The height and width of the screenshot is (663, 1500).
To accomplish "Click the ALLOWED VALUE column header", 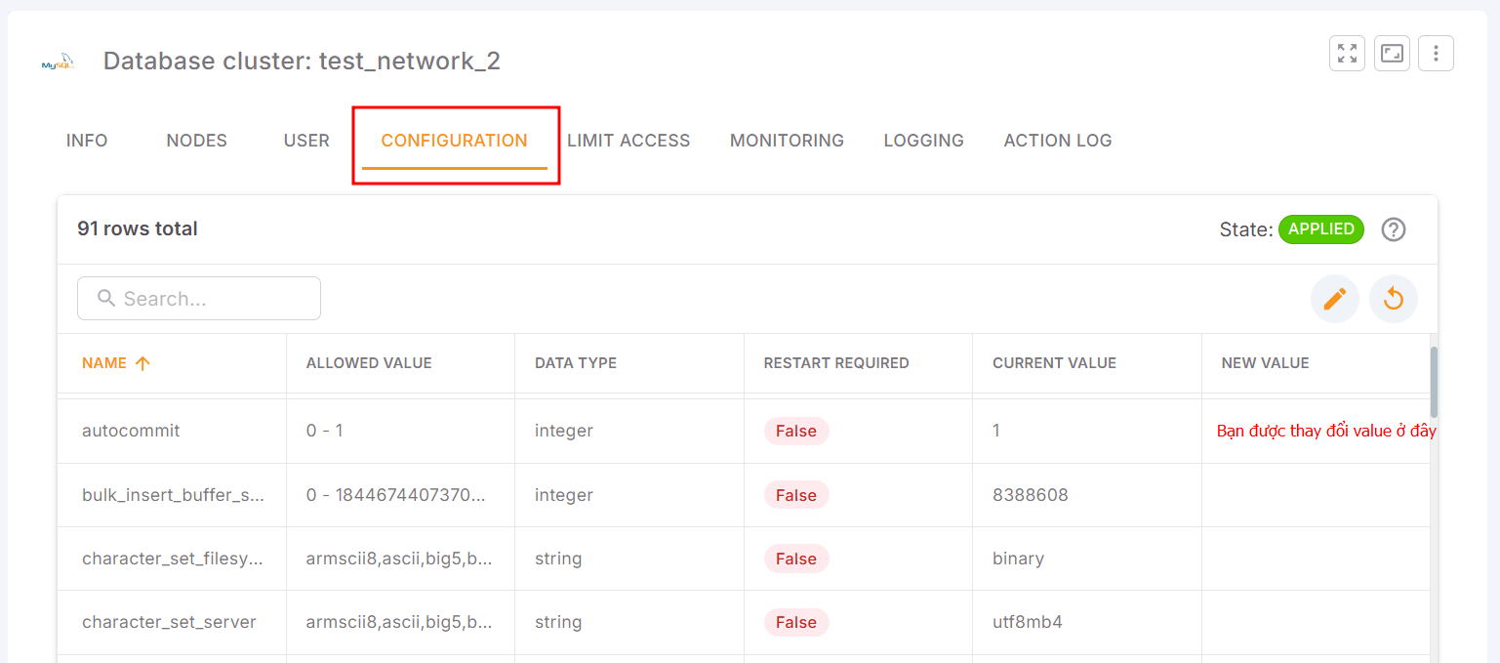I will pyautogui.click(x=369, y=363).
